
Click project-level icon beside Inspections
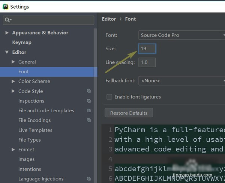pos(89,101)
